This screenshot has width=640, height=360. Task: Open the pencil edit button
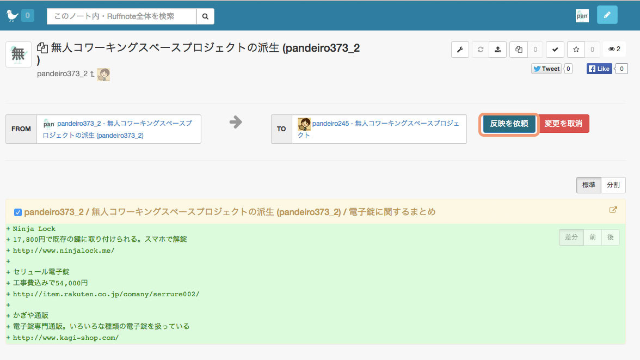[607, 15]
